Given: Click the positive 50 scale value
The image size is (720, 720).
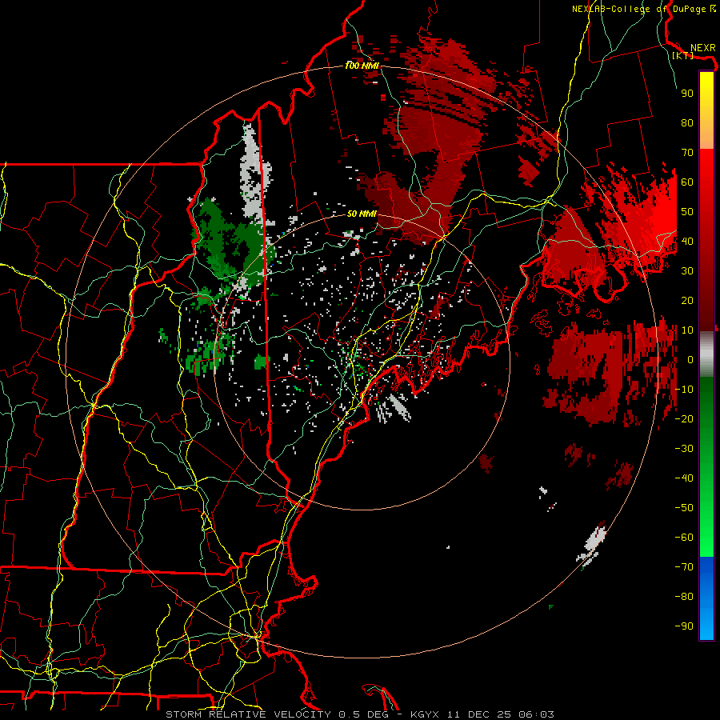Looking at the screenshot, I should point(687,212).
